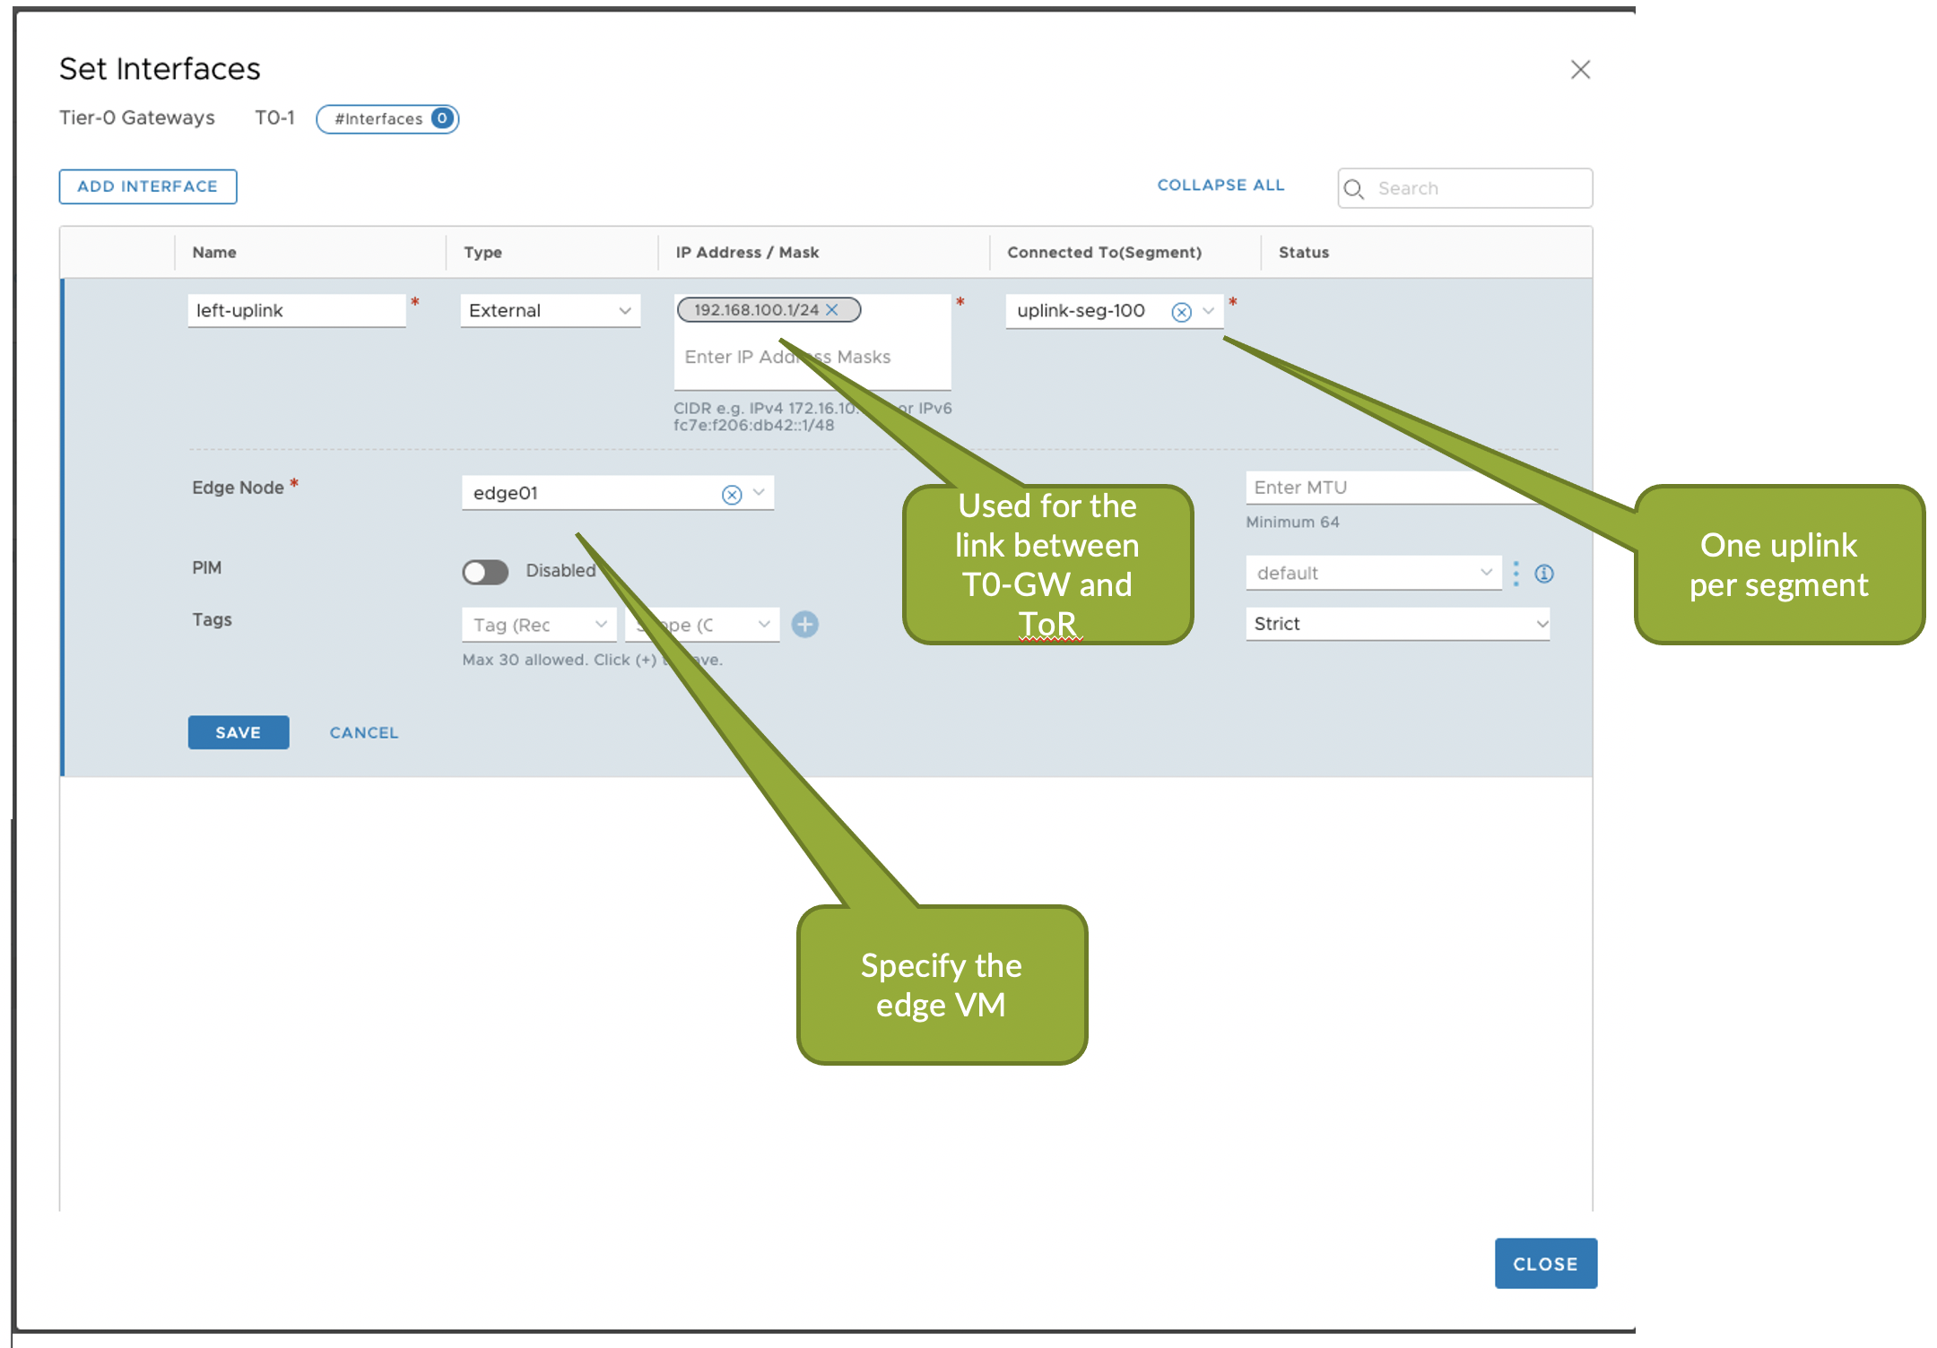Viewport: 1937px width, 1348px height.
Task: Open the info icon next to default profile
Action: pos(1543,574)
